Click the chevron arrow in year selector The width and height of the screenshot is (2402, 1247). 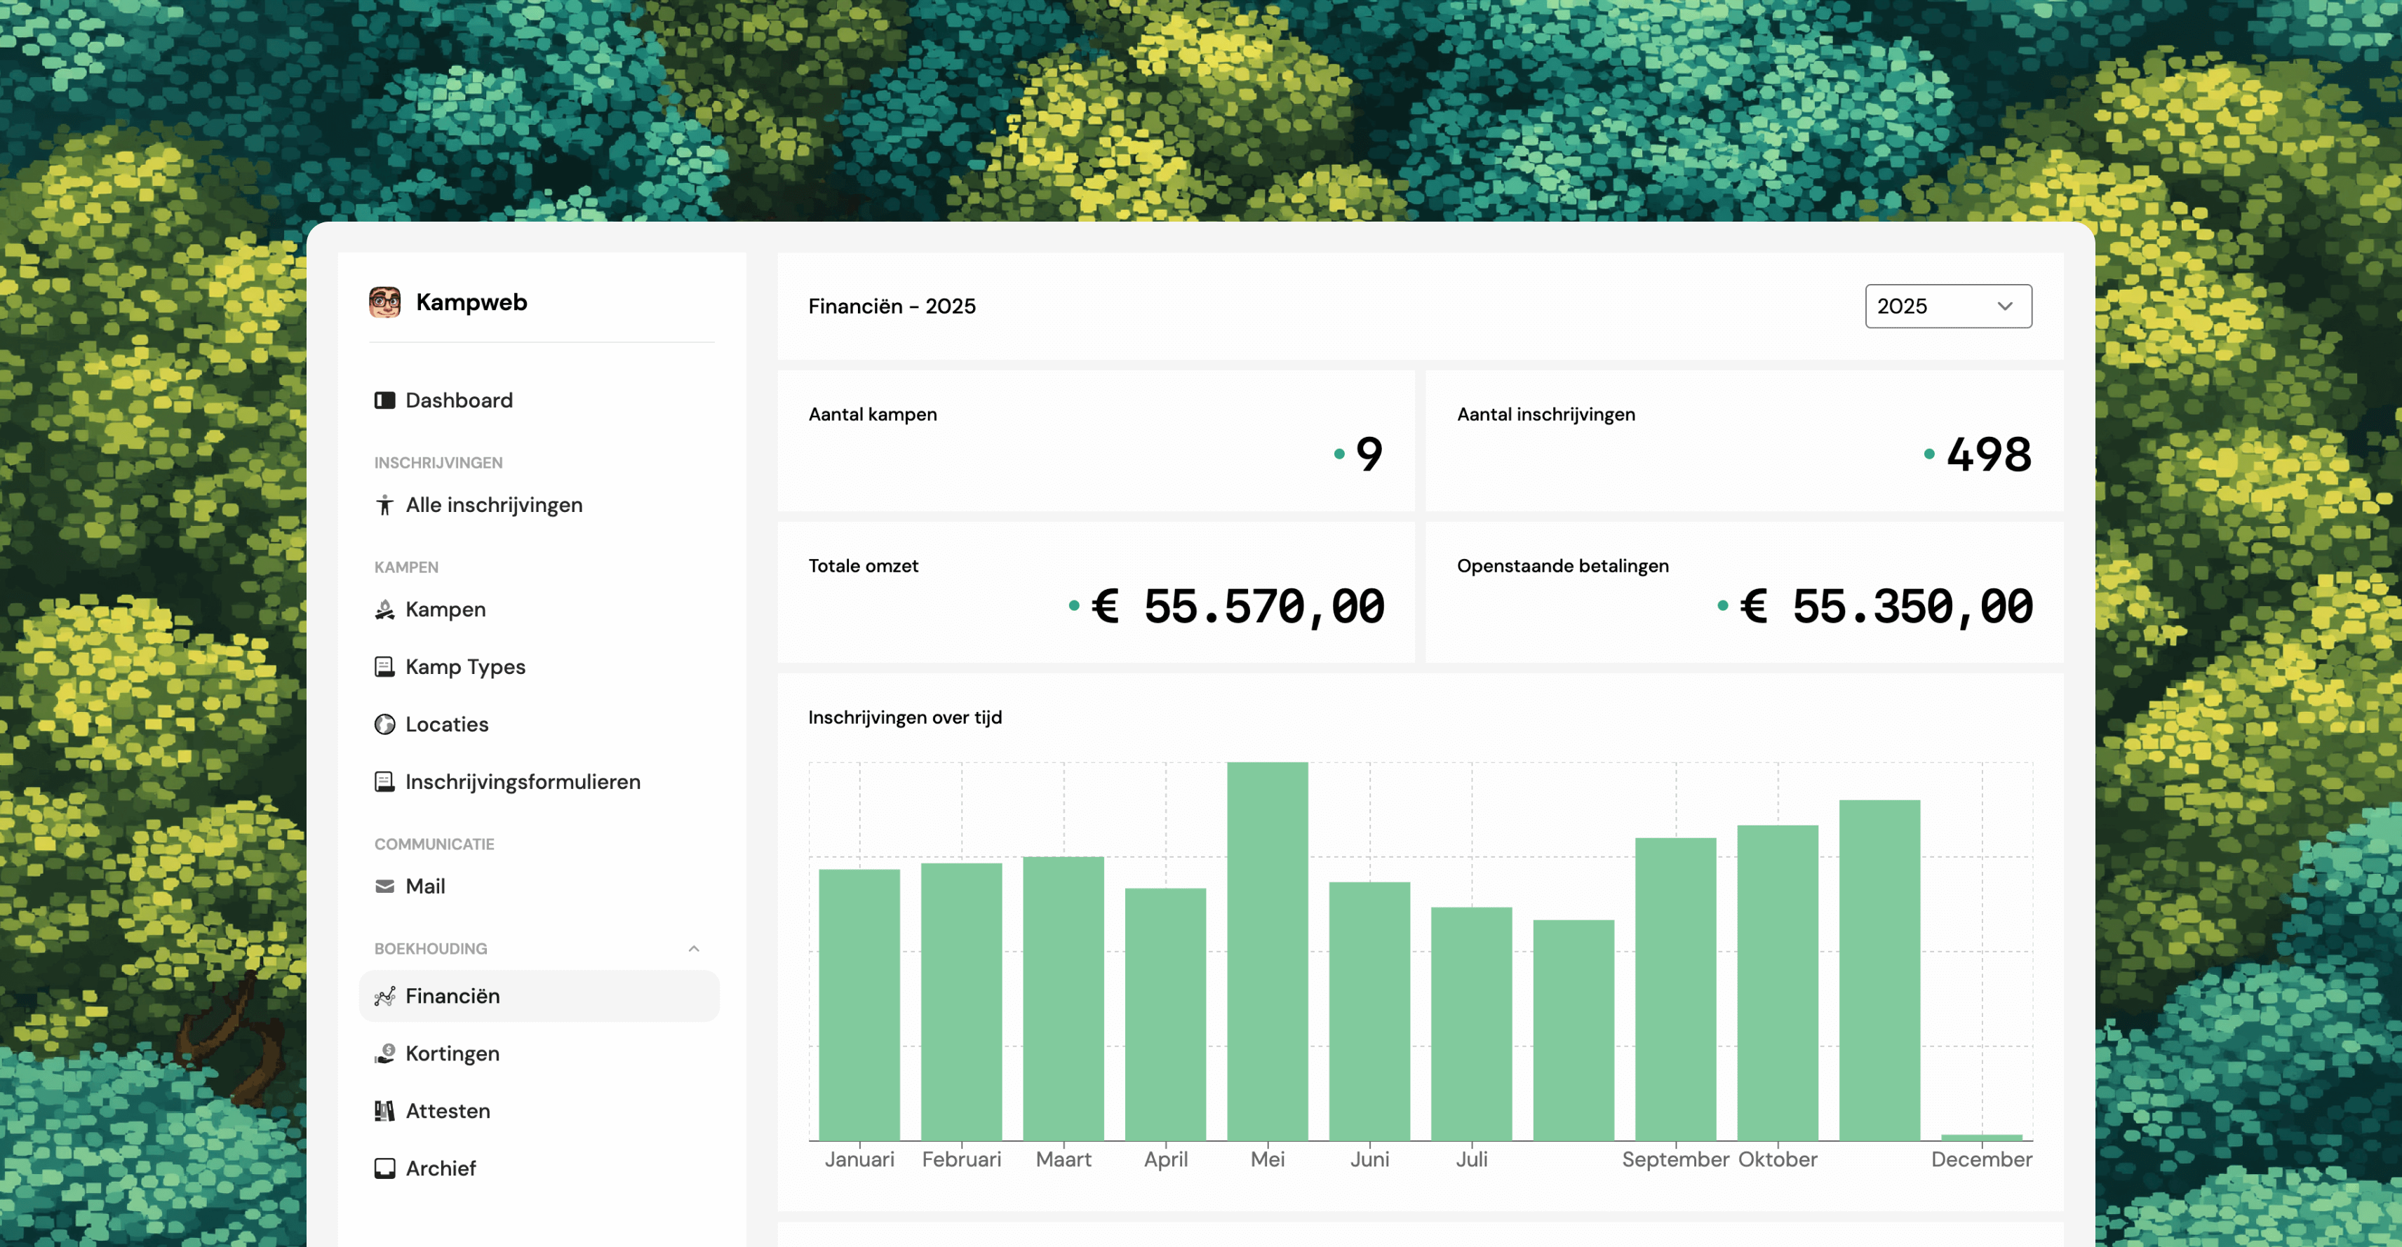(x=2005, y=306)
